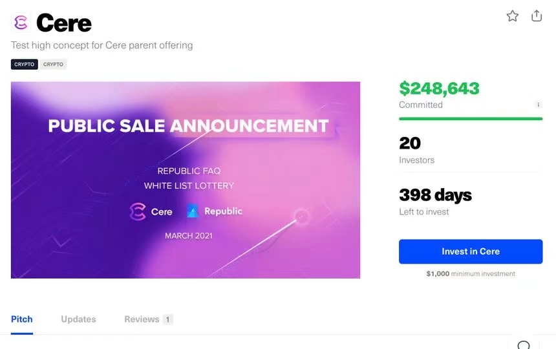
Task: Go to the Reviews tab
Action: coord(142,319)
